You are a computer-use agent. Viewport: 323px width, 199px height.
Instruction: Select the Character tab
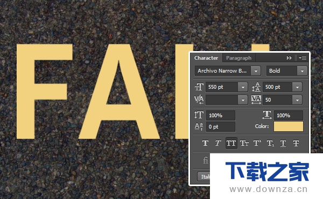coord(206,58)
